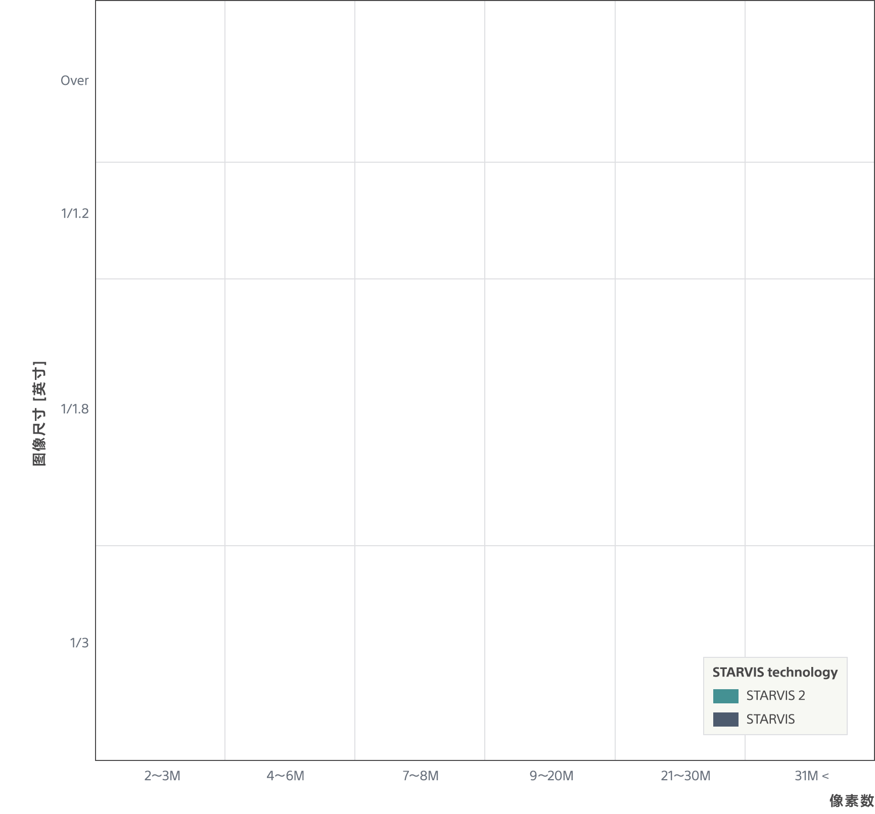Viewport: 875px width, 814px height.
Task: Click the 1/3 axis label
Action: [x=79, y=643]
